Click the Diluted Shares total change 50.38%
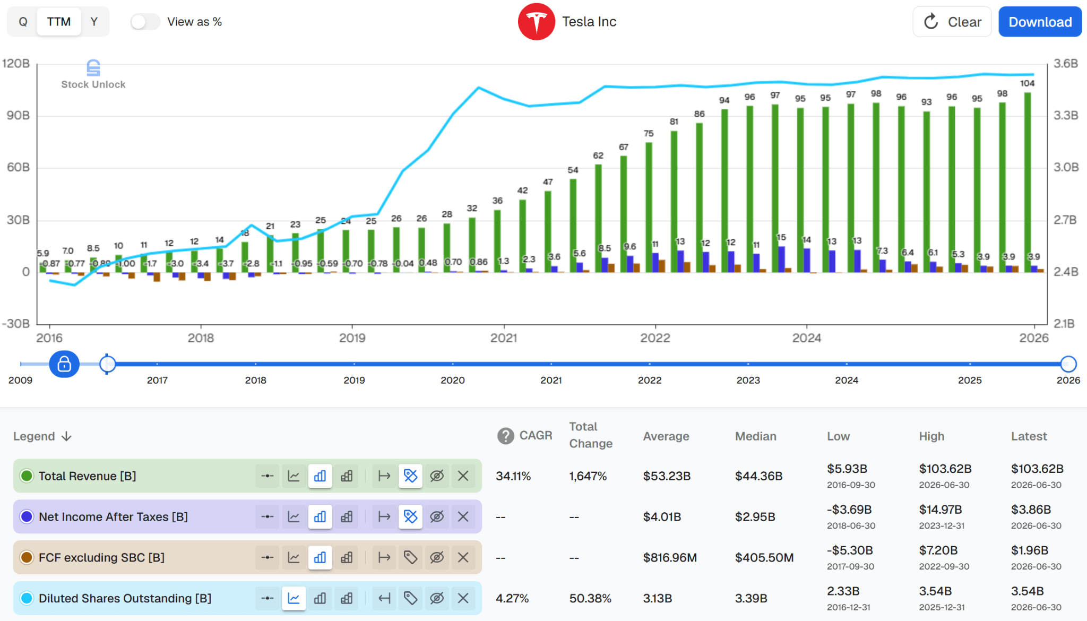This screenshot has width=1087, height=621. tap(590, 598)
